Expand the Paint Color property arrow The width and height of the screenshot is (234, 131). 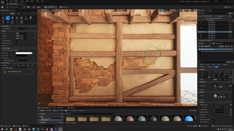point(1,53)
